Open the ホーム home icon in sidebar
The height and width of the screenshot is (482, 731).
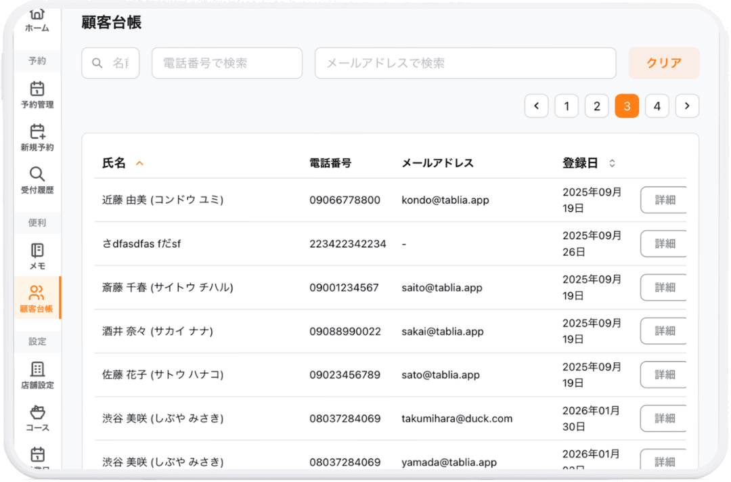pyautogui.click(x=37, y=16)
